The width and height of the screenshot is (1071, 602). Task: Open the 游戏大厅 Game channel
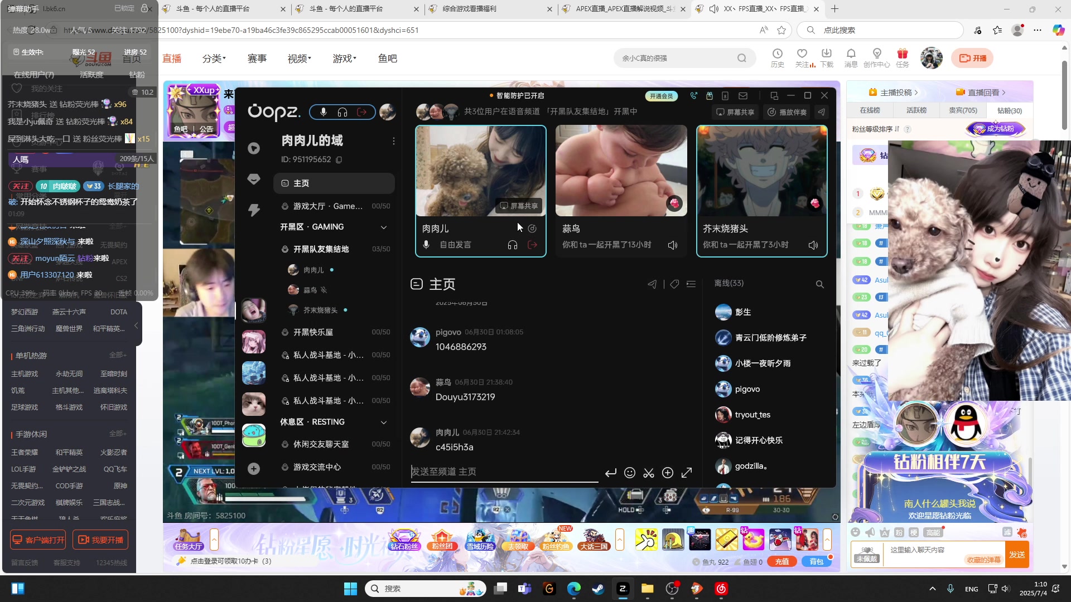334,206
